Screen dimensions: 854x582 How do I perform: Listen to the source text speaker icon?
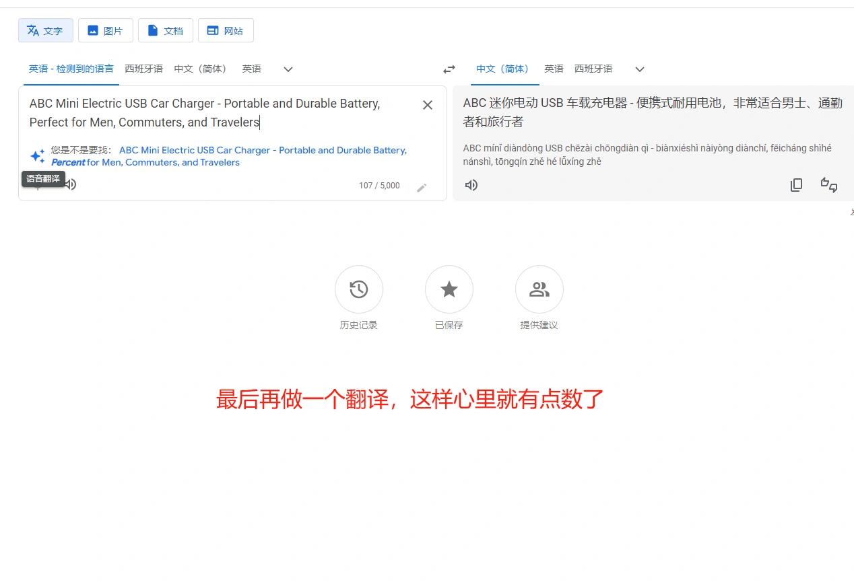pos(70,184)
